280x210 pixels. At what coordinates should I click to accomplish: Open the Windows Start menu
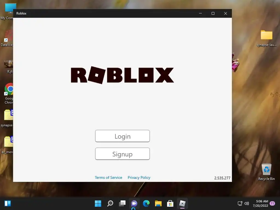coord(98,203)
